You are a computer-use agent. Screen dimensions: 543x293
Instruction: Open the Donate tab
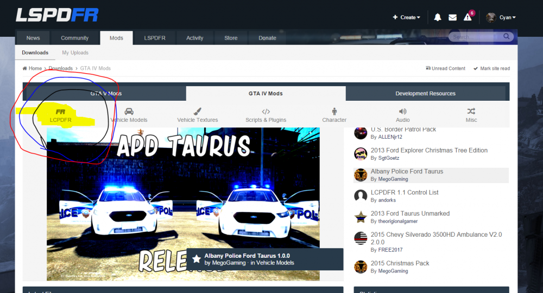coord(267,38)
